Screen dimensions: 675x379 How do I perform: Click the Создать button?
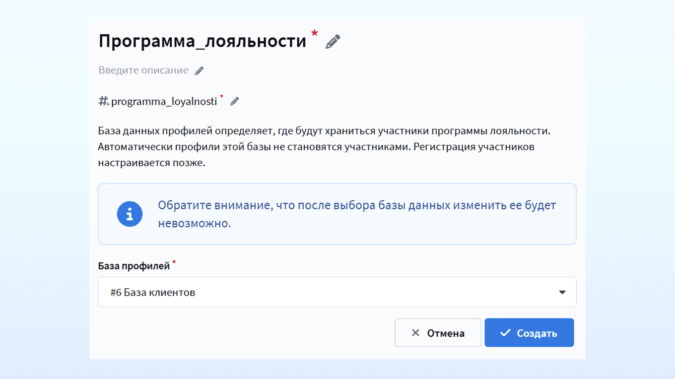coord(529,333)
